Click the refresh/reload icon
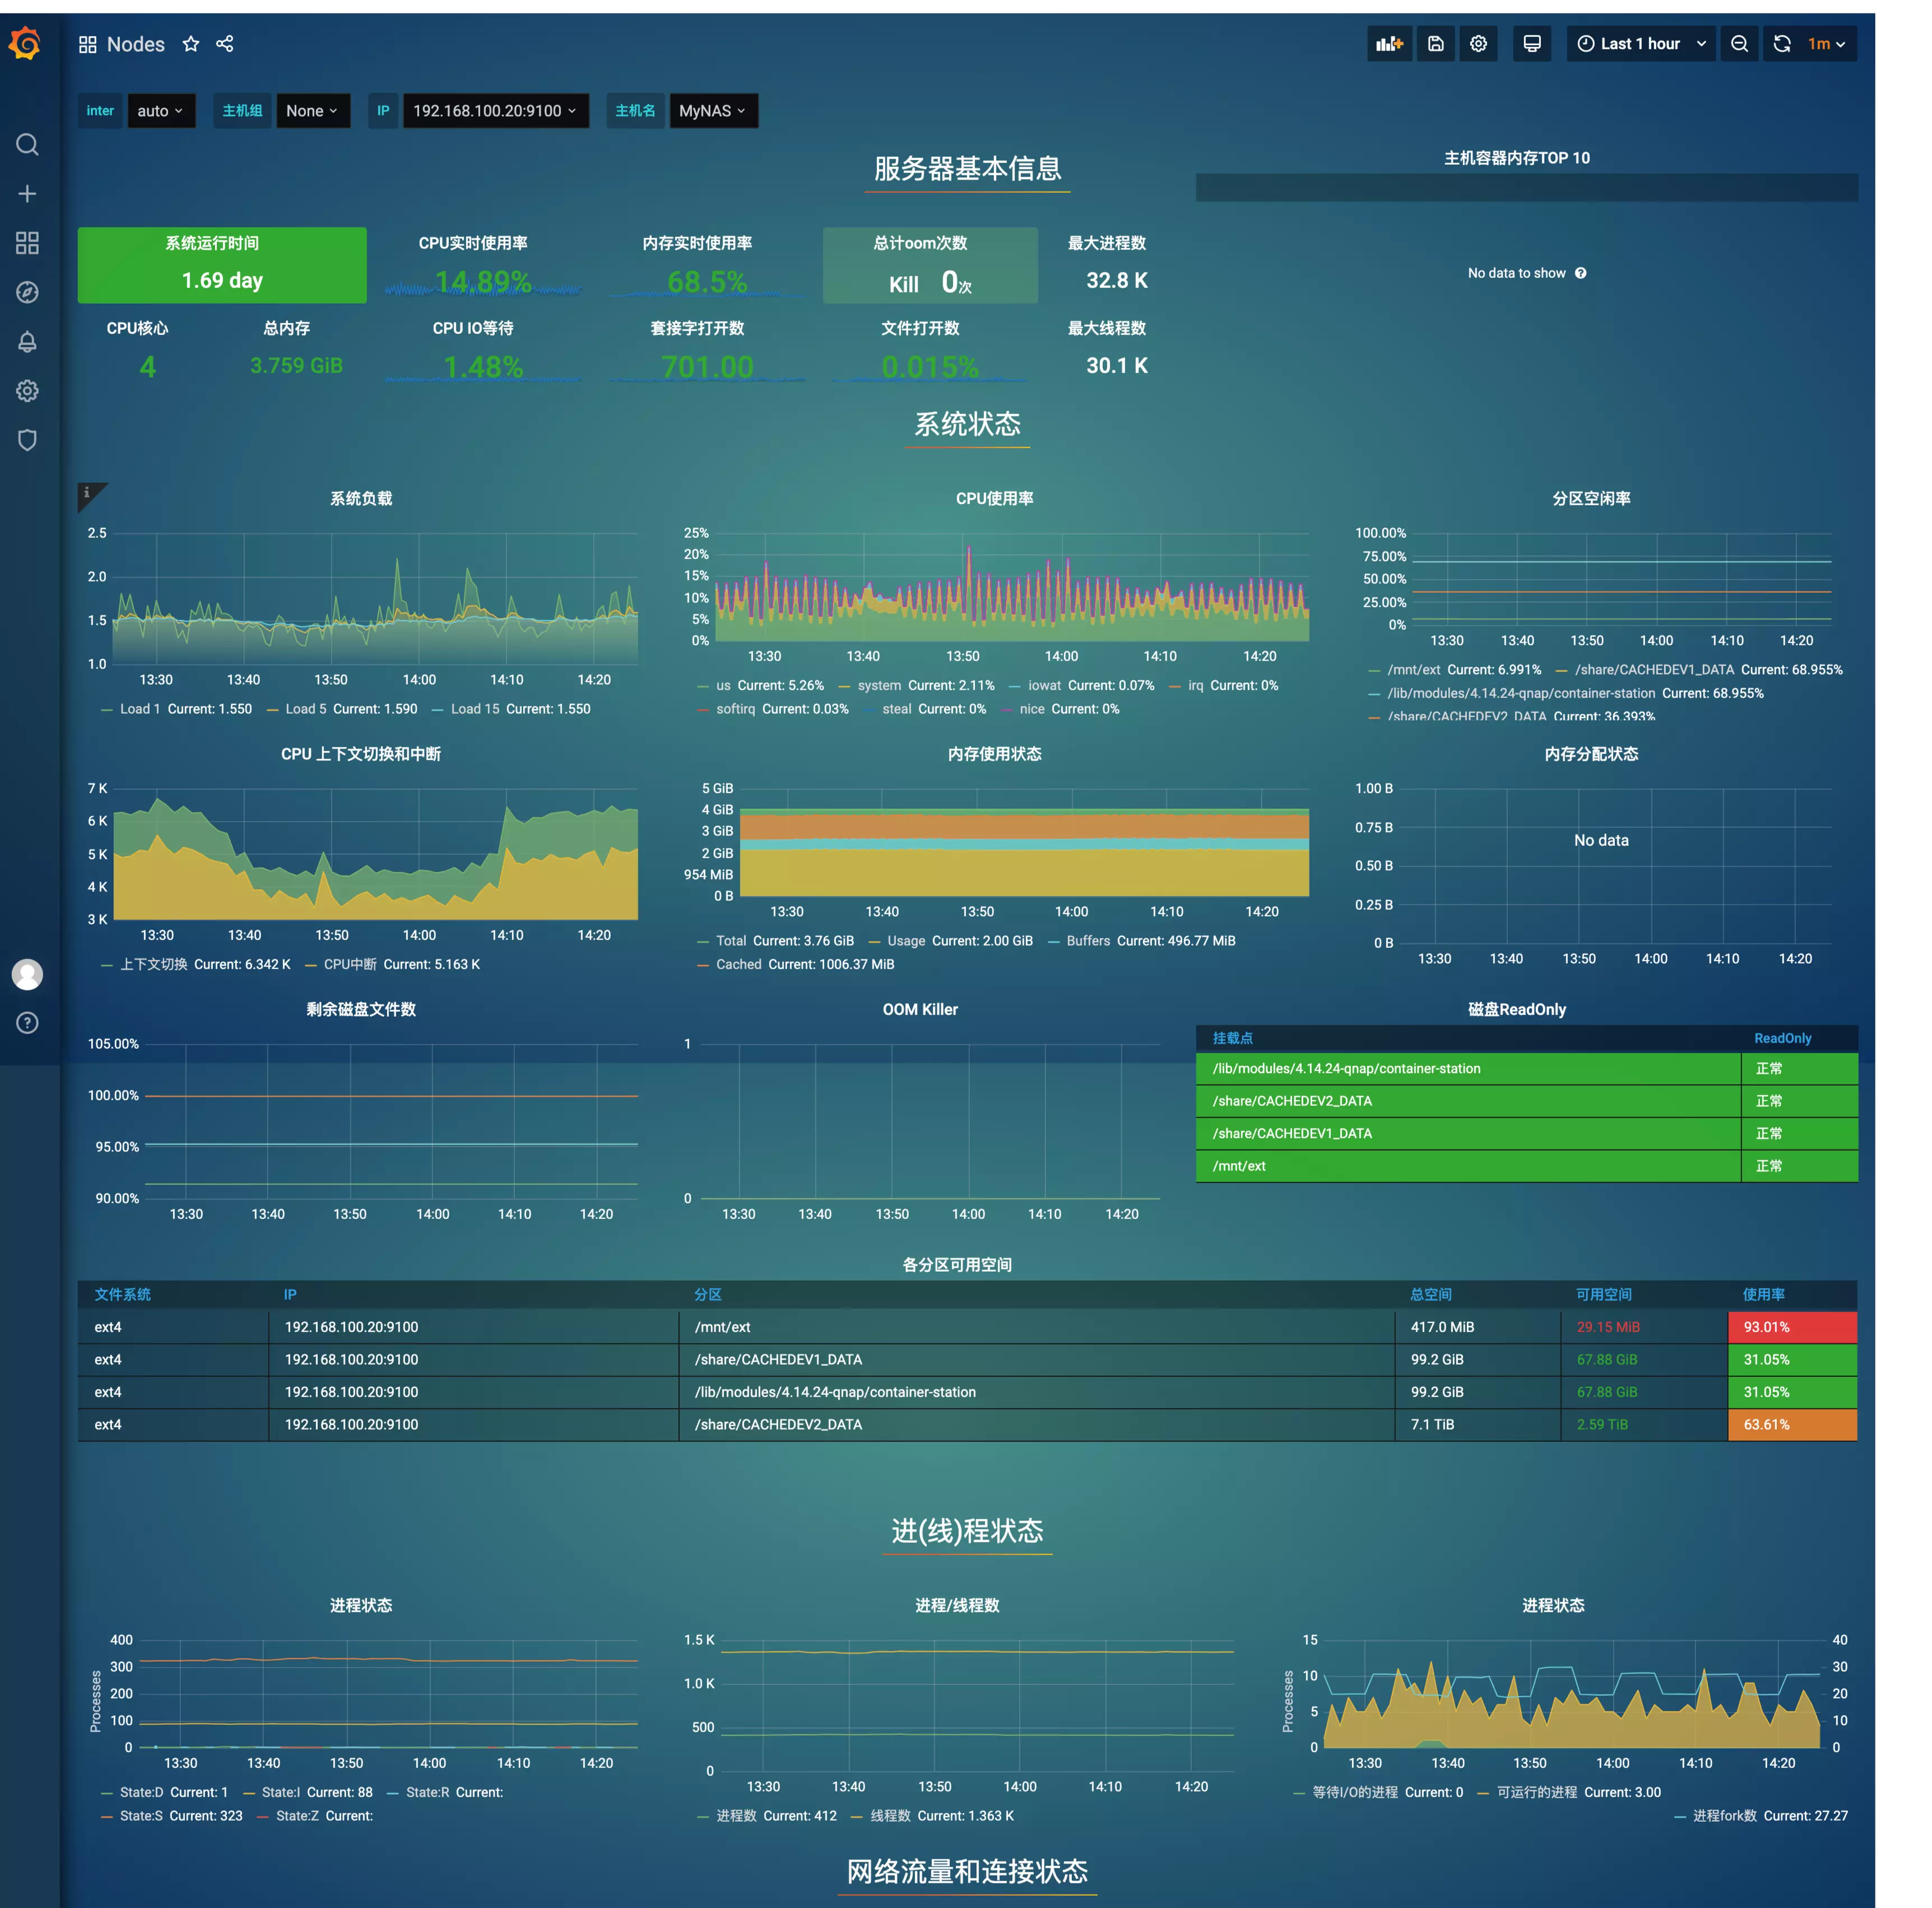Viewport: 1932px width, 1908px height. point(1790,44)
